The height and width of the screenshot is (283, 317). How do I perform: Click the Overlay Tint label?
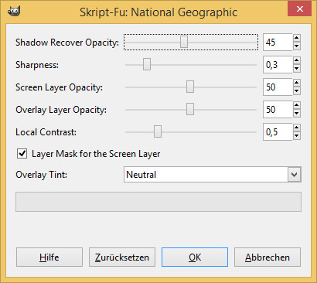[x=41, y=175]
